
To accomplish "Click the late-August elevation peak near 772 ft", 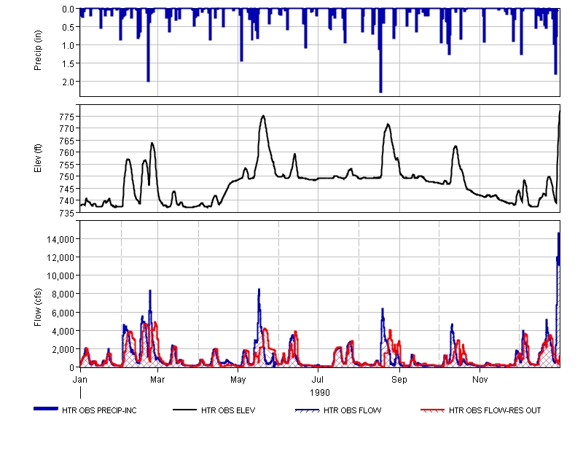I will click(x=388, y=125).
